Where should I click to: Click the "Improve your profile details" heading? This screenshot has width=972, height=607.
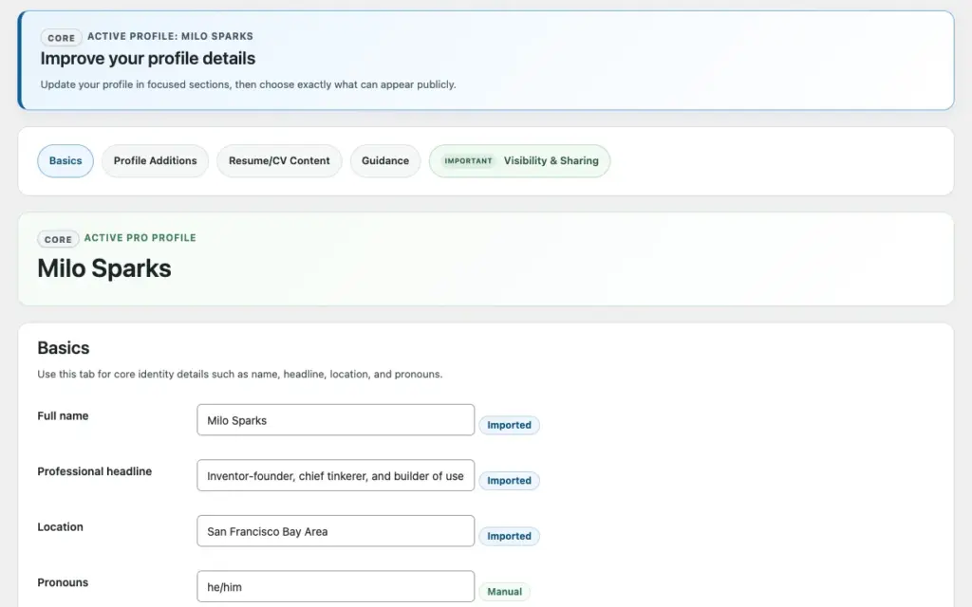147,58
